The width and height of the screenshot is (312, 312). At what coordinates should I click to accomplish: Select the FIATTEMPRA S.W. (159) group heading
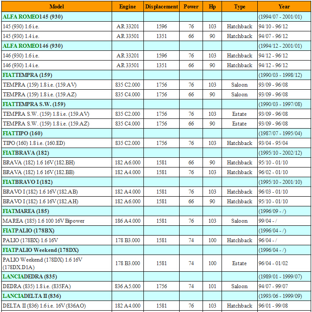(34, 104)
